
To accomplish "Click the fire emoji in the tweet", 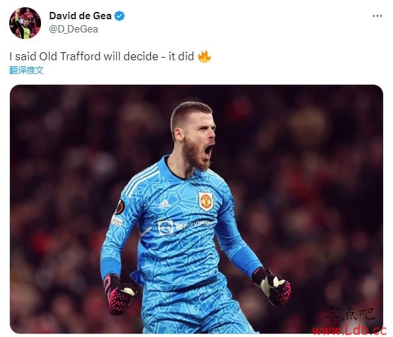I will [x=204, y=56].
